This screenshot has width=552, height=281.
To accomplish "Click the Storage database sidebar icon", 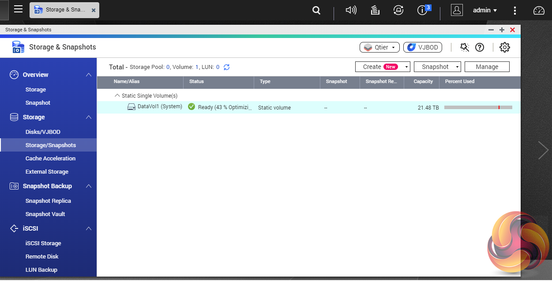I will 14,117.
